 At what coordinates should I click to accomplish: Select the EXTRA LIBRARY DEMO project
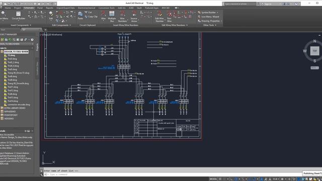(x=15, y=108)
